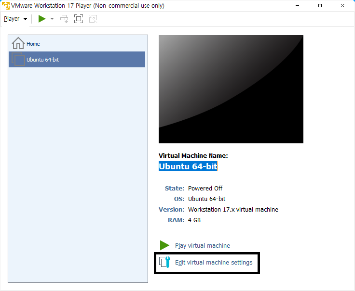Click the Powered Off state value
Image resolution: width=355 pixels, height=291 pixels.
(x=205, y=188)
